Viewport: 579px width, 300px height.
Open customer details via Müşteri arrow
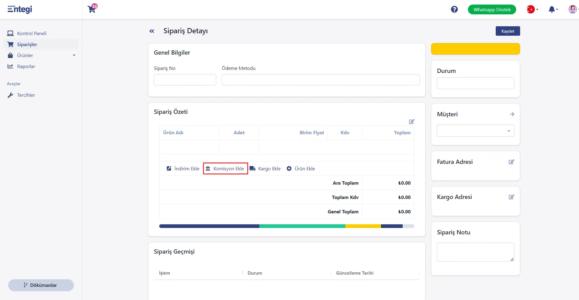pyautogui.click(x=512, y=114)
